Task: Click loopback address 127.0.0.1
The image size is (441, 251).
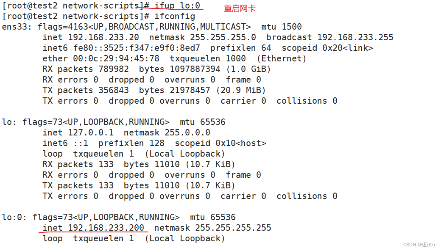Action: click(x=91, y=132)
